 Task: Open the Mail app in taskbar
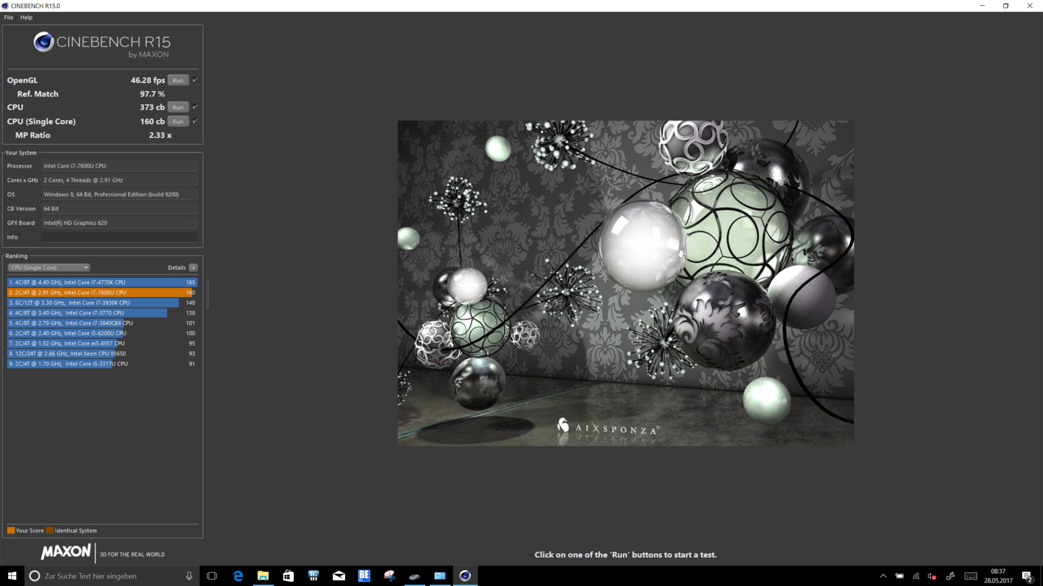339,576
